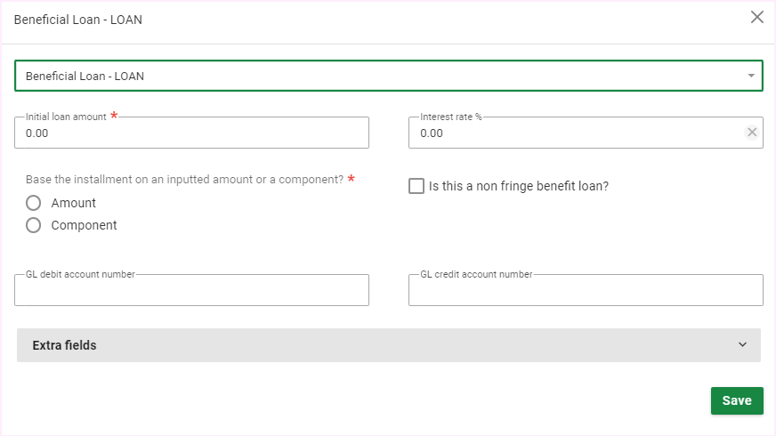Save the loan details

coord(736,400)
